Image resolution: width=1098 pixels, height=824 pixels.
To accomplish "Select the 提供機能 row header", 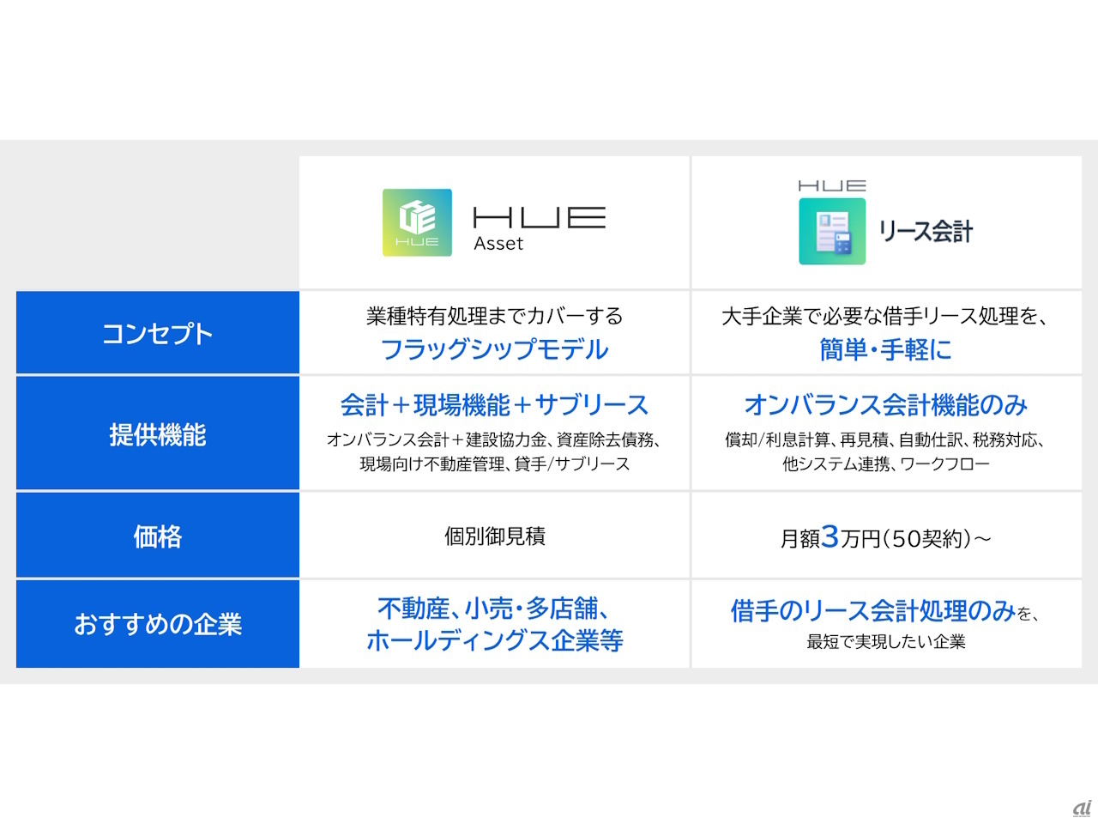I will (x=158, y=434).
